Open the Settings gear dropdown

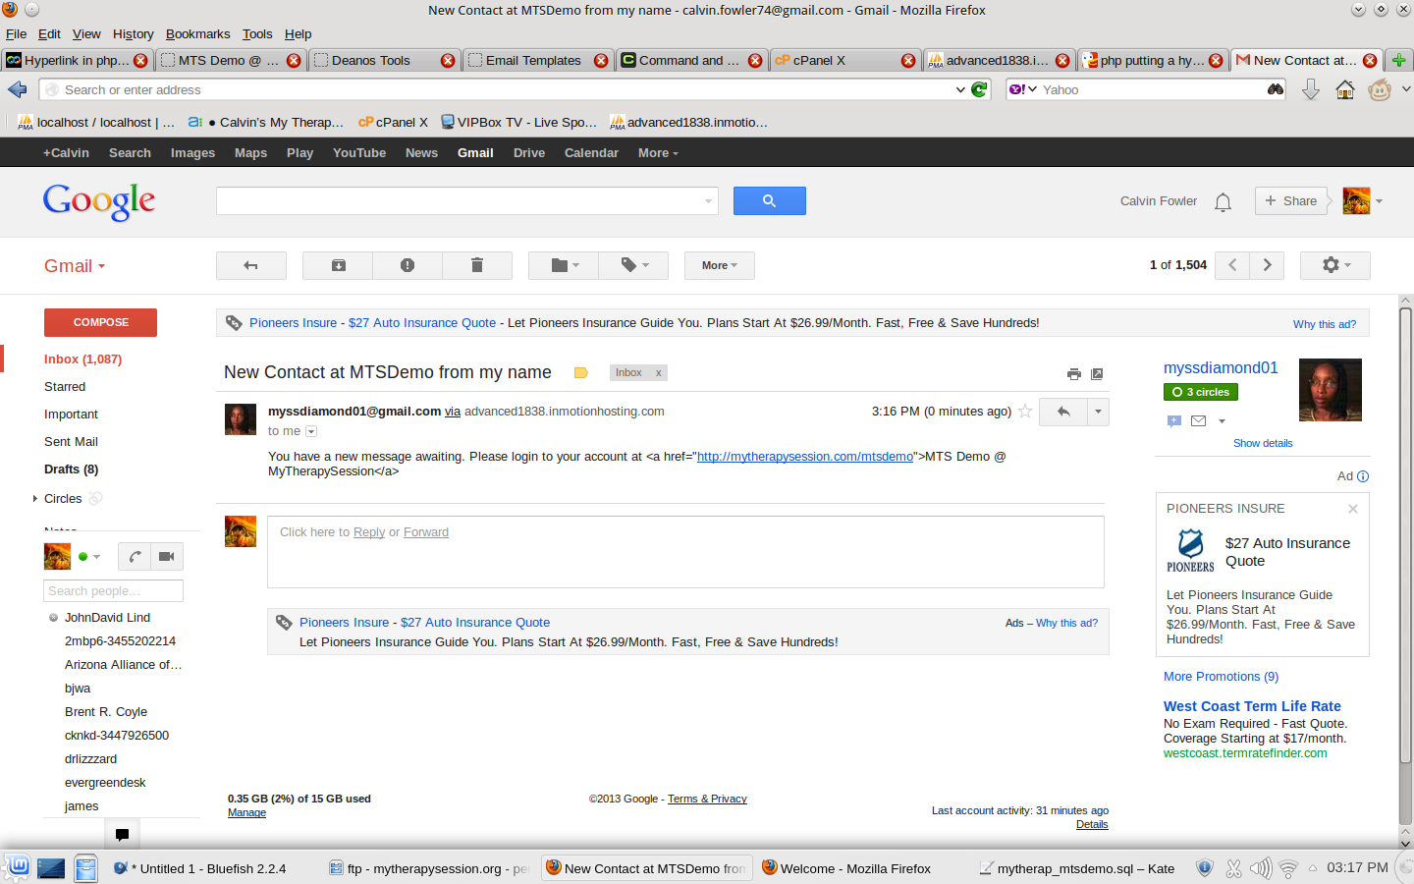click(1335, 265)
